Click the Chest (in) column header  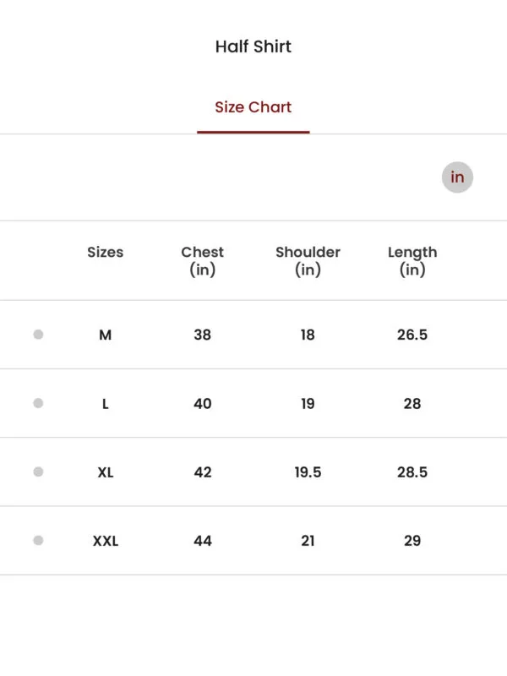coord(202,261)
